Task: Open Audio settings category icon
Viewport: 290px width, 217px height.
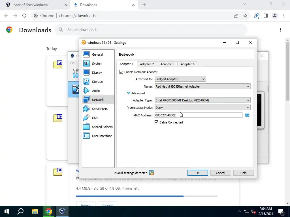Action: coord(86,90)
